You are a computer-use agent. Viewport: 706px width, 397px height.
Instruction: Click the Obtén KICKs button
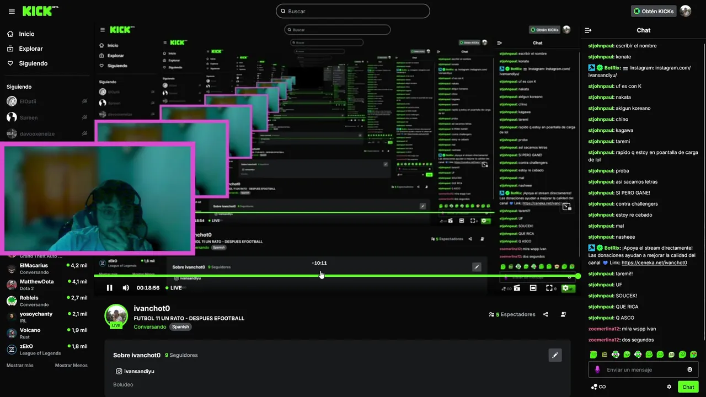pyautogui.click(x=654, y=11)
